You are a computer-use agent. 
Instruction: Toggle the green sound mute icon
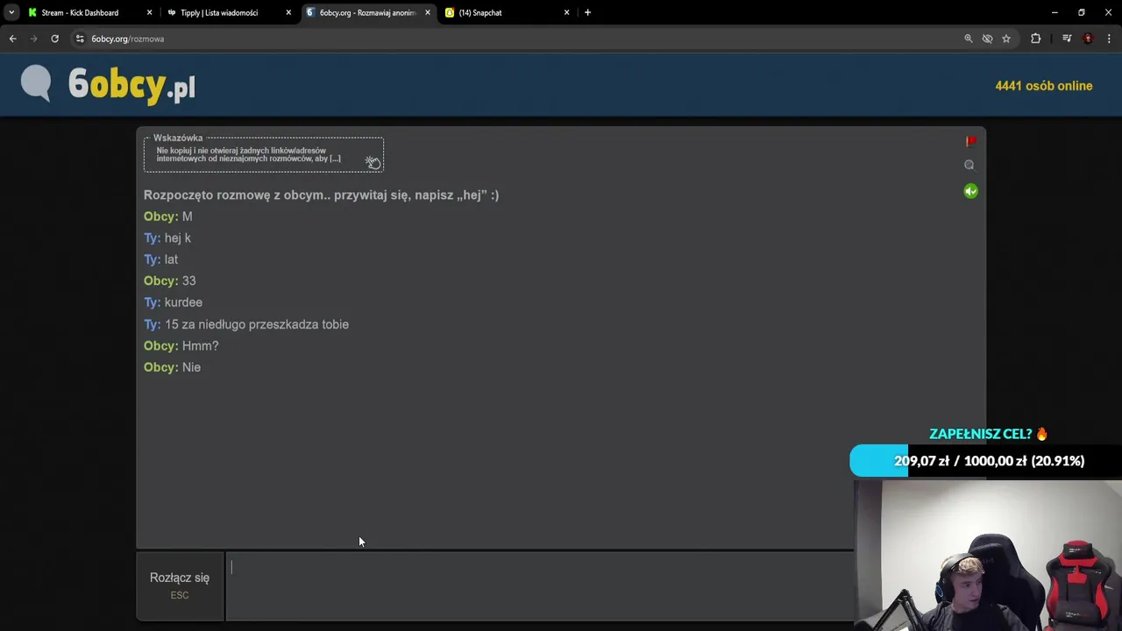click(x=970, y=191)
